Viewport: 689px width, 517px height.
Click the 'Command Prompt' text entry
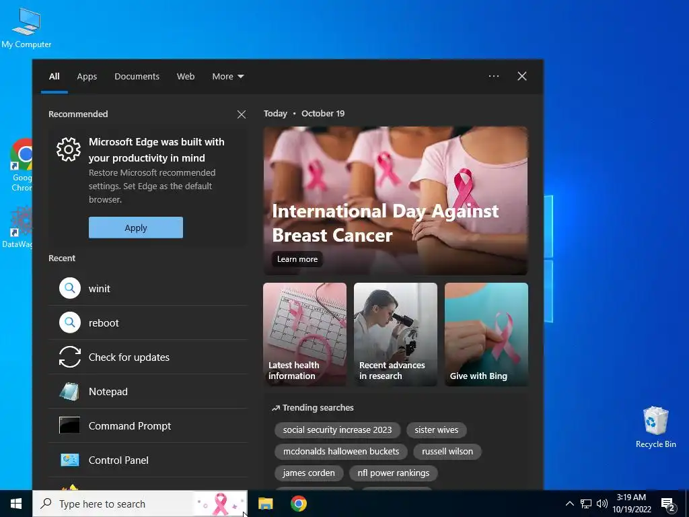[130, 426]
